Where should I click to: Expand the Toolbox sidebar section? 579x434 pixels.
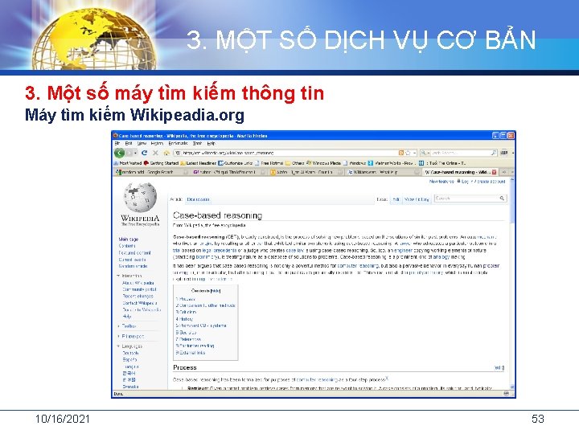[x=118, y=326]
